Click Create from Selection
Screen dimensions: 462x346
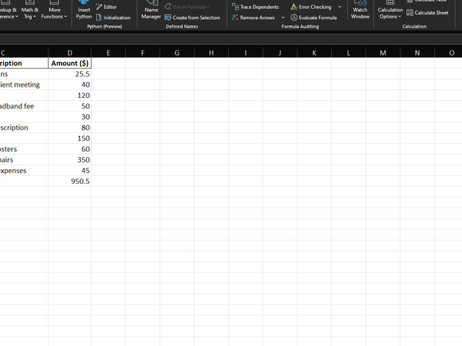click(192, 18)
